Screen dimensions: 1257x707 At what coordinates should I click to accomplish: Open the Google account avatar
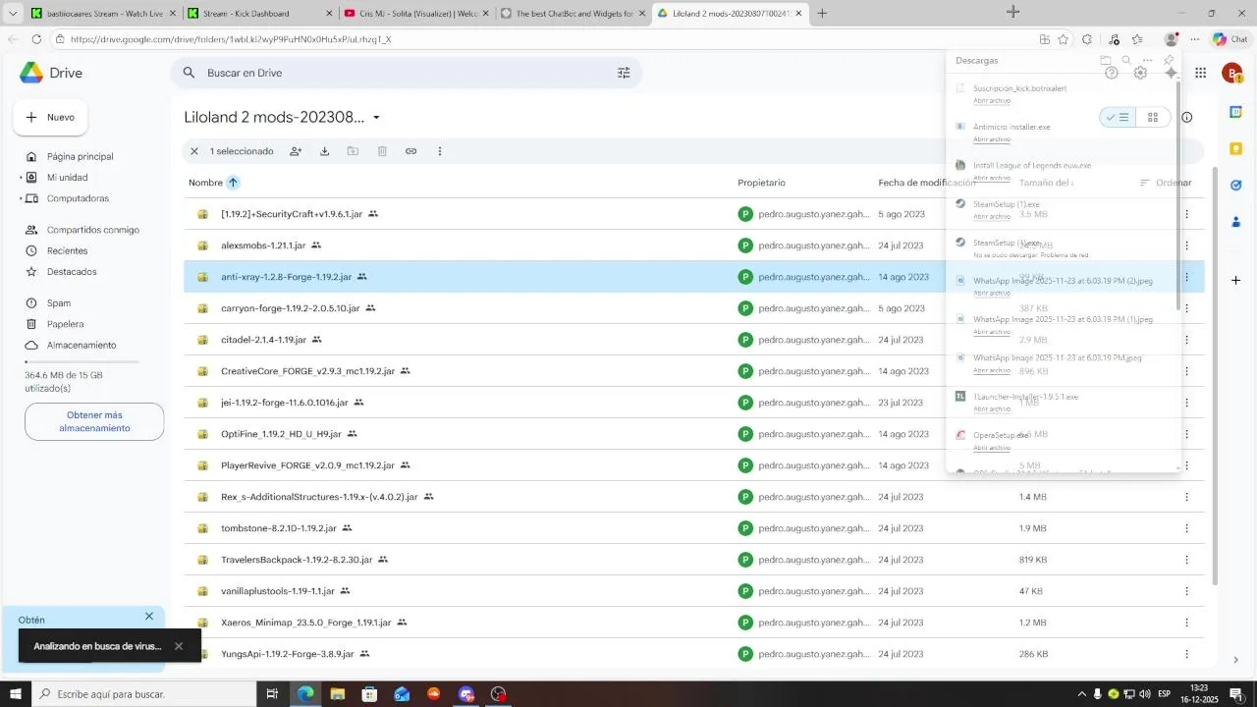(1231, 73)
